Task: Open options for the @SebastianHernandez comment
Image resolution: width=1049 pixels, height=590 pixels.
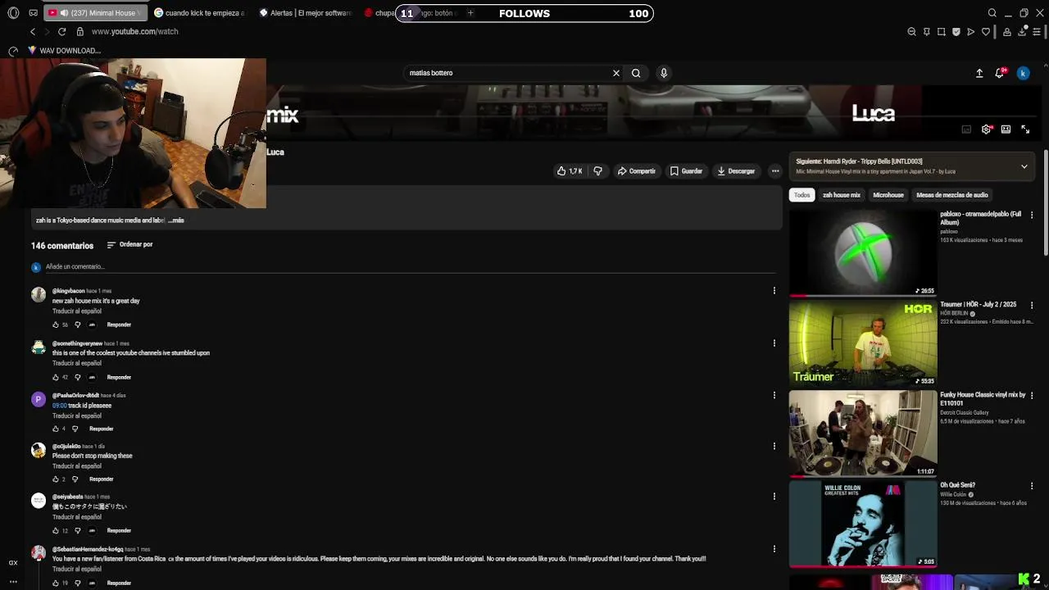Action: click(x=774, y=549)
